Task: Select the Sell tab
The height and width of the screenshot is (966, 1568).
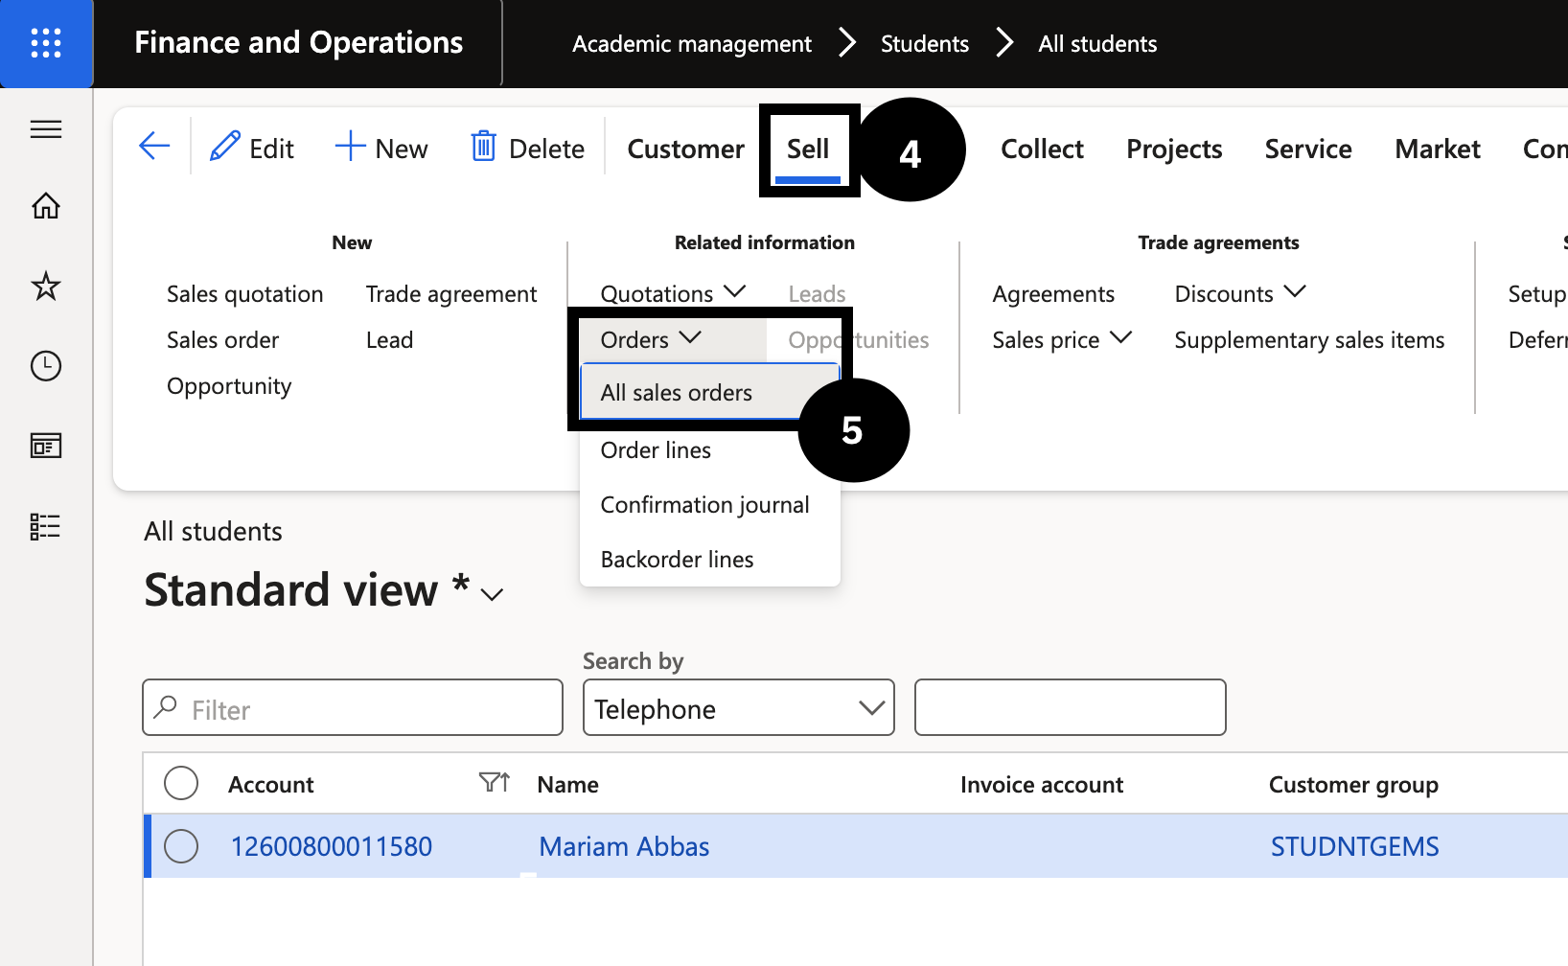Action: click(x=808, y=149)
